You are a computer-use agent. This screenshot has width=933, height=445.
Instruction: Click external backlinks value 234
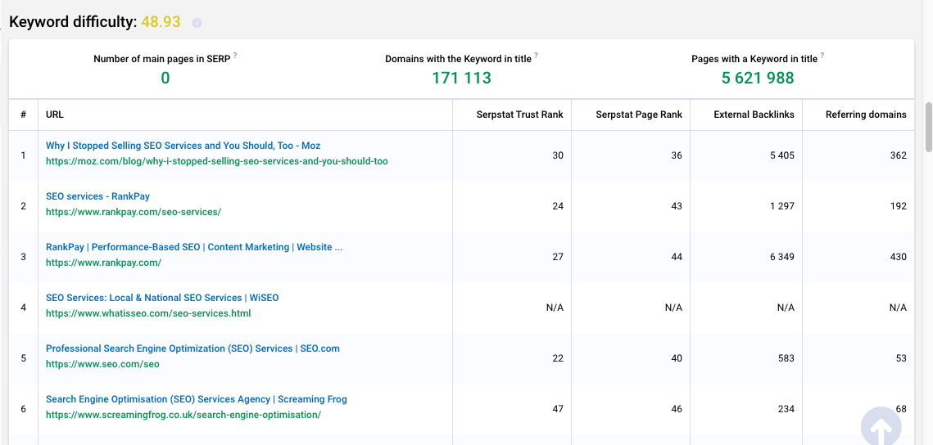pyautogui.click(x=786, y=409)
